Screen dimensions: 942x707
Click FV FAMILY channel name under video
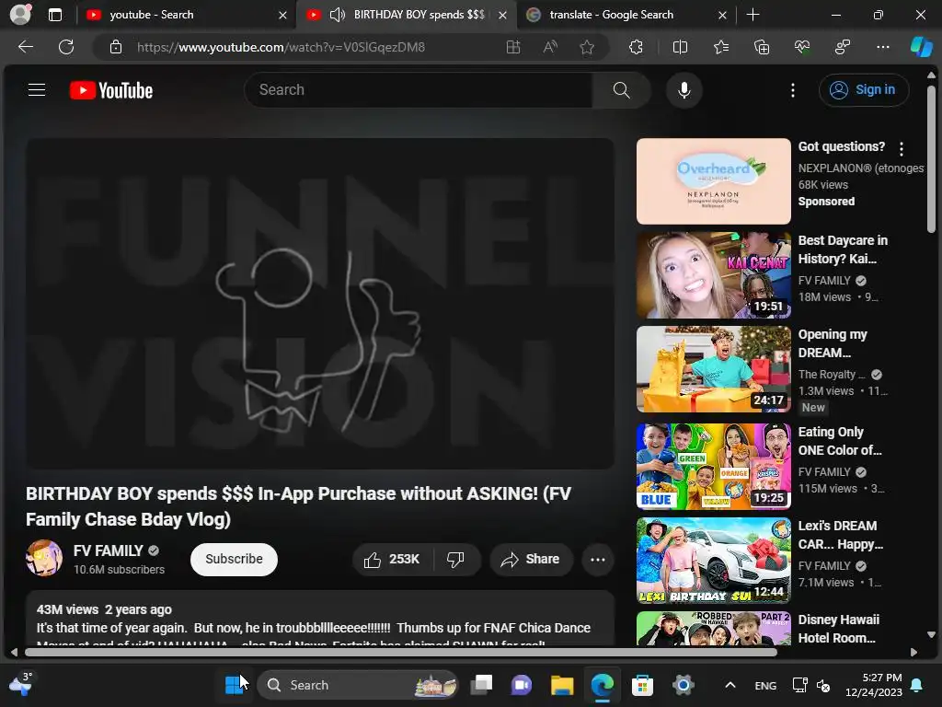[x=109, y=551]
